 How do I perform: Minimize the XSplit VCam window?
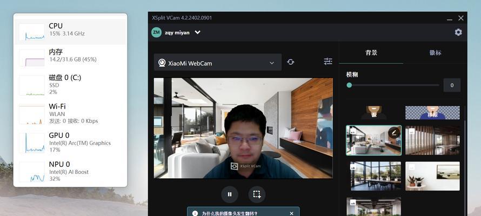450,18
